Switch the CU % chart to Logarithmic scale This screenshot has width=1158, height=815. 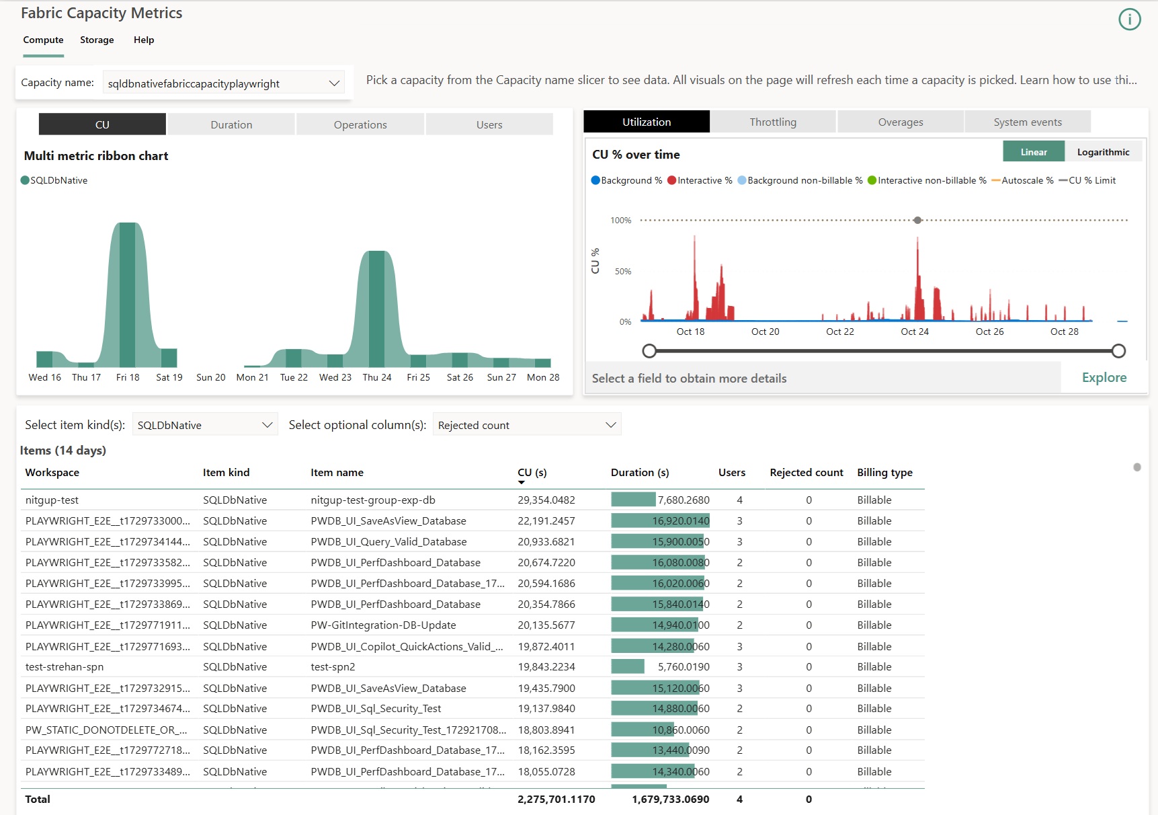click(1104, 151)
